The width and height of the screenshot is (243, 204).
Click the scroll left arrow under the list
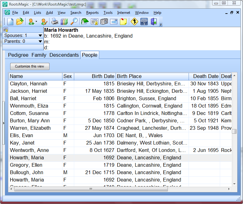coord(11,189)
